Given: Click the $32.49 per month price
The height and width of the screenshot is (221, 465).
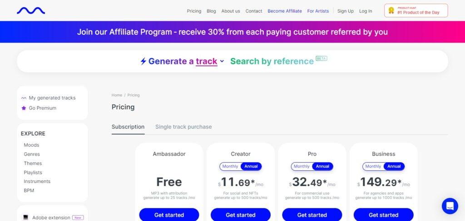Looking at the screenshot, I should point(312,182).
